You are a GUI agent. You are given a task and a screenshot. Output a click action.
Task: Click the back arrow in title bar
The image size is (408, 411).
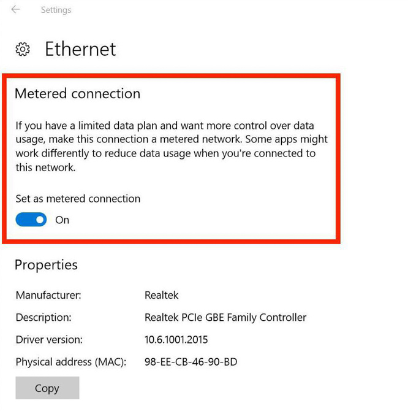coord(15,10)
